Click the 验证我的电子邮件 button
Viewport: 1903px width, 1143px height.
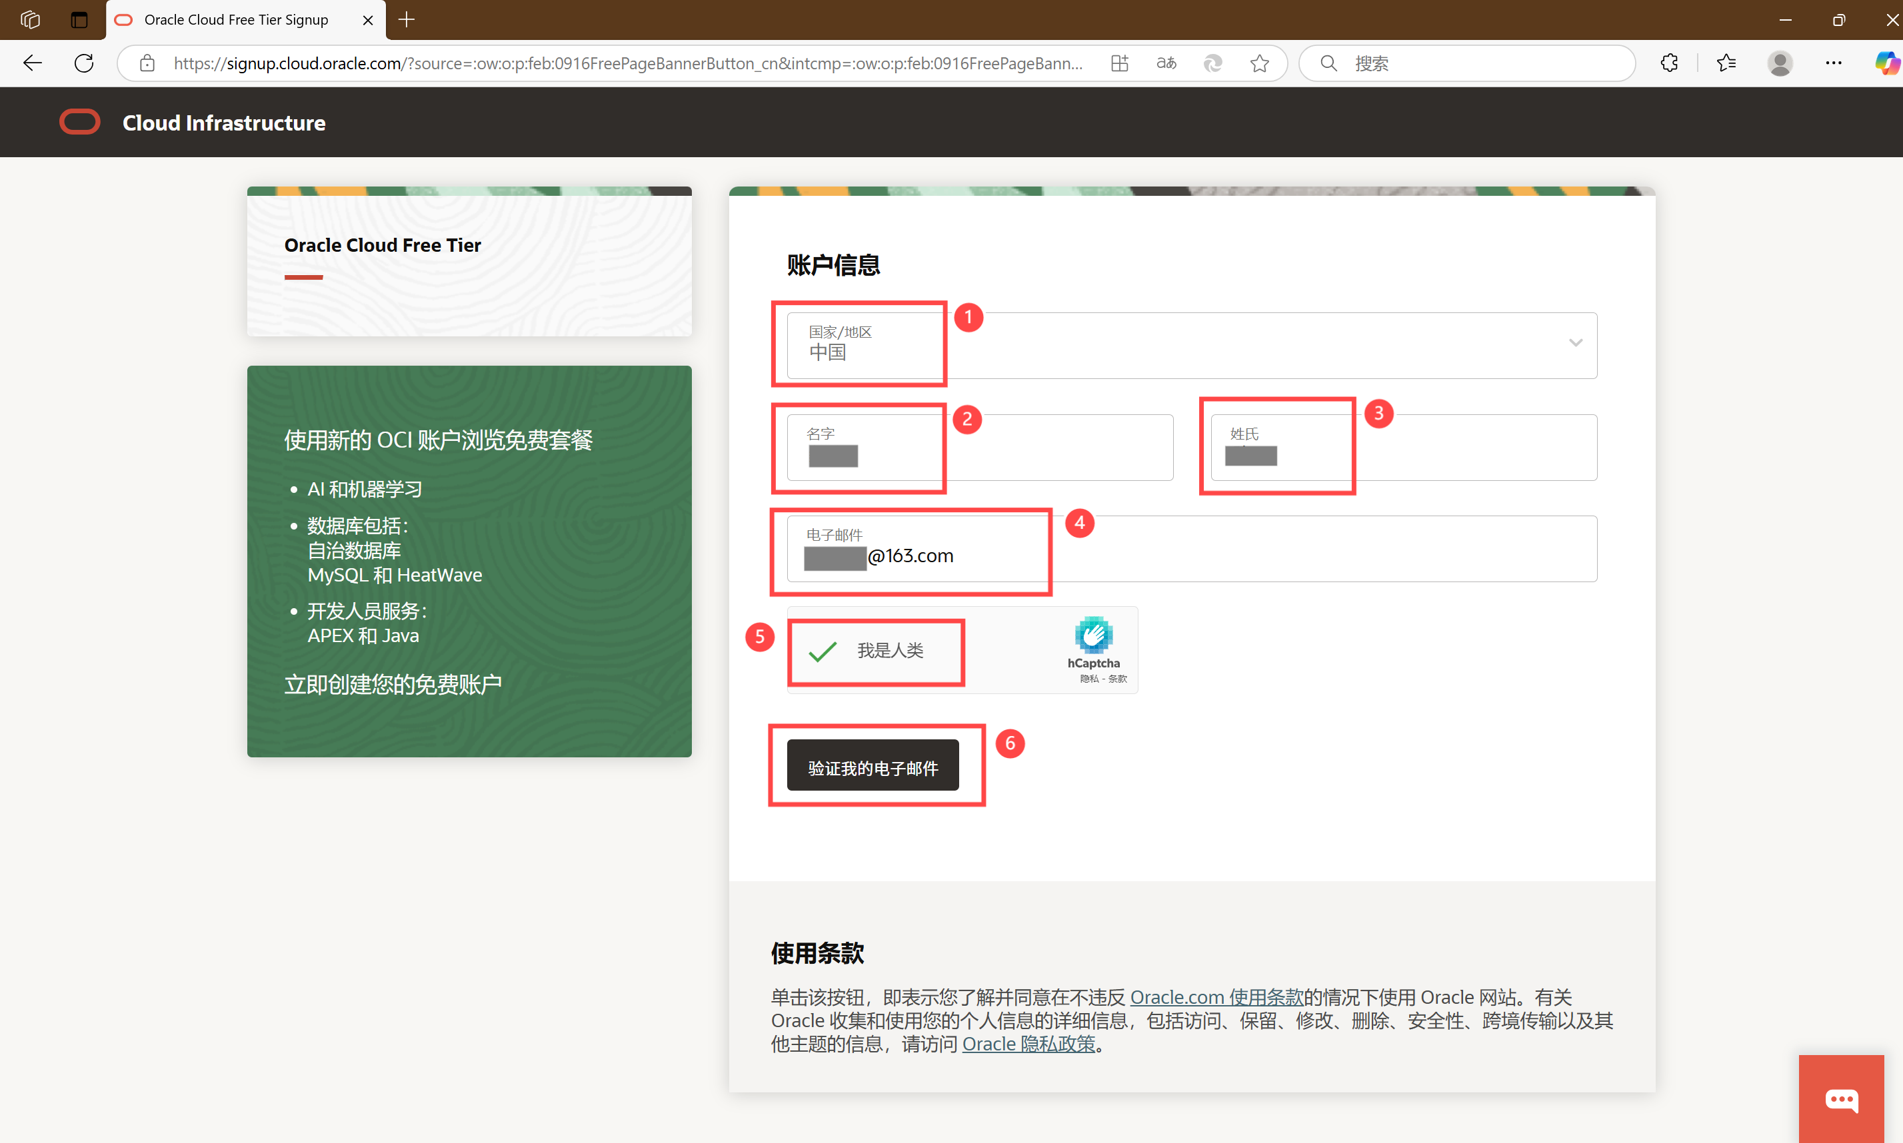[x=873, y=765]
